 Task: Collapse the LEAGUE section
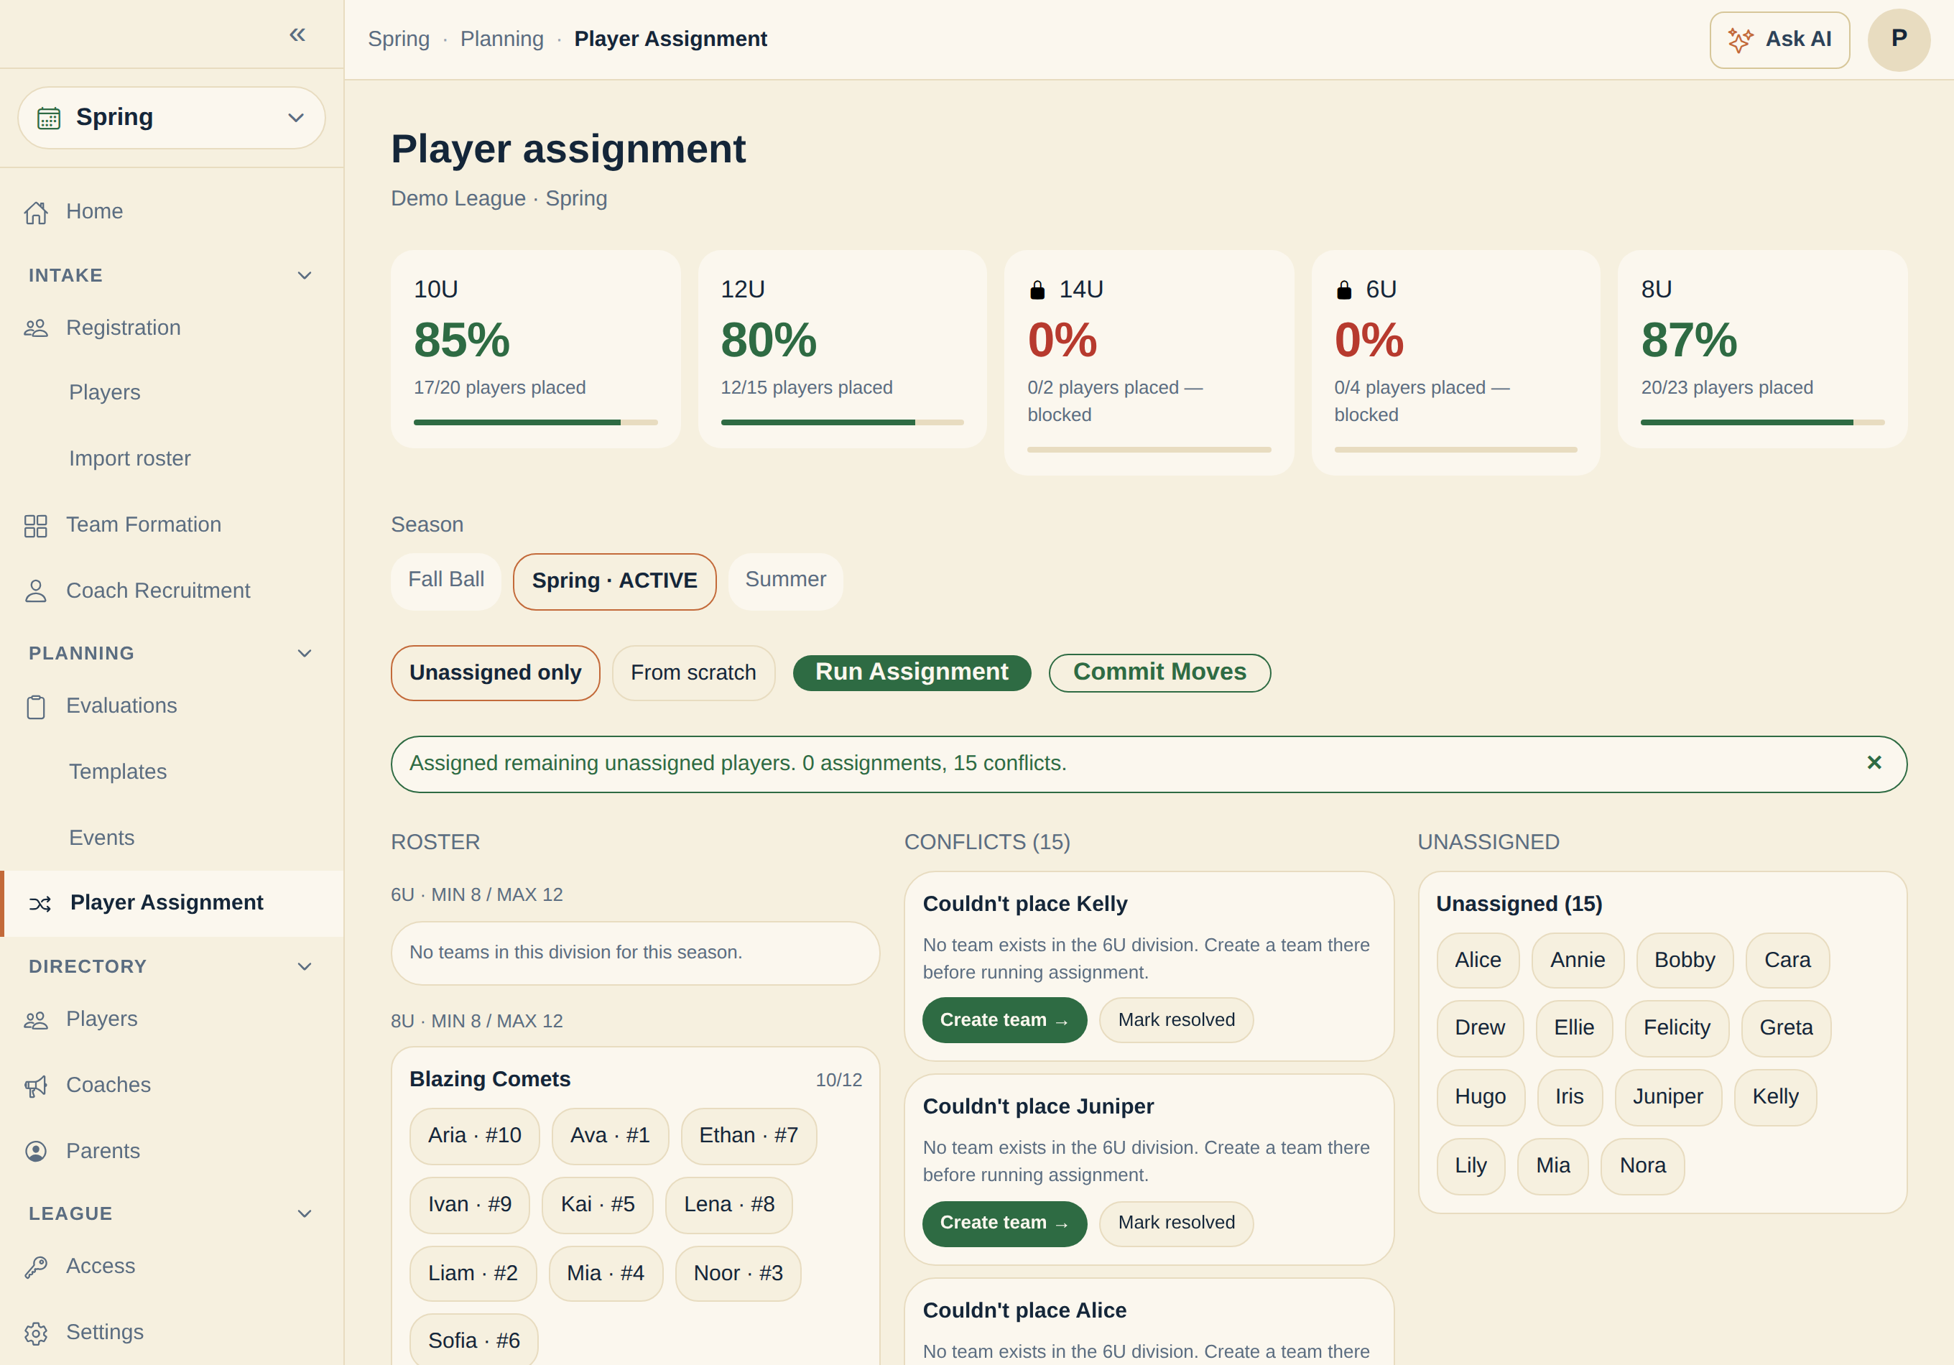(304, 1213)
